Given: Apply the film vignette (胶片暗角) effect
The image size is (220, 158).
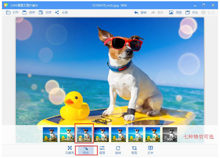Looking at the screenshot, I should click(102, 135).
